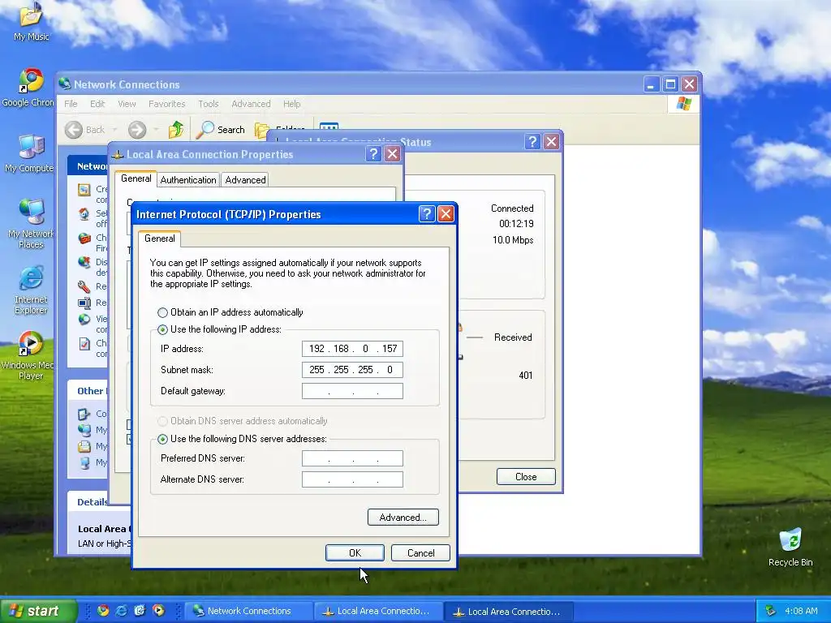Click Show Desktop quick launch icon
The image size is (831, 623).
(x=140, y=611)
